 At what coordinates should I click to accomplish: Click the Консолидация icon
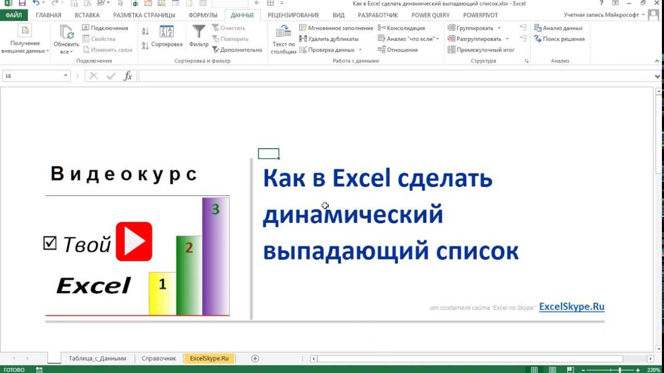[x=382, y=28]
